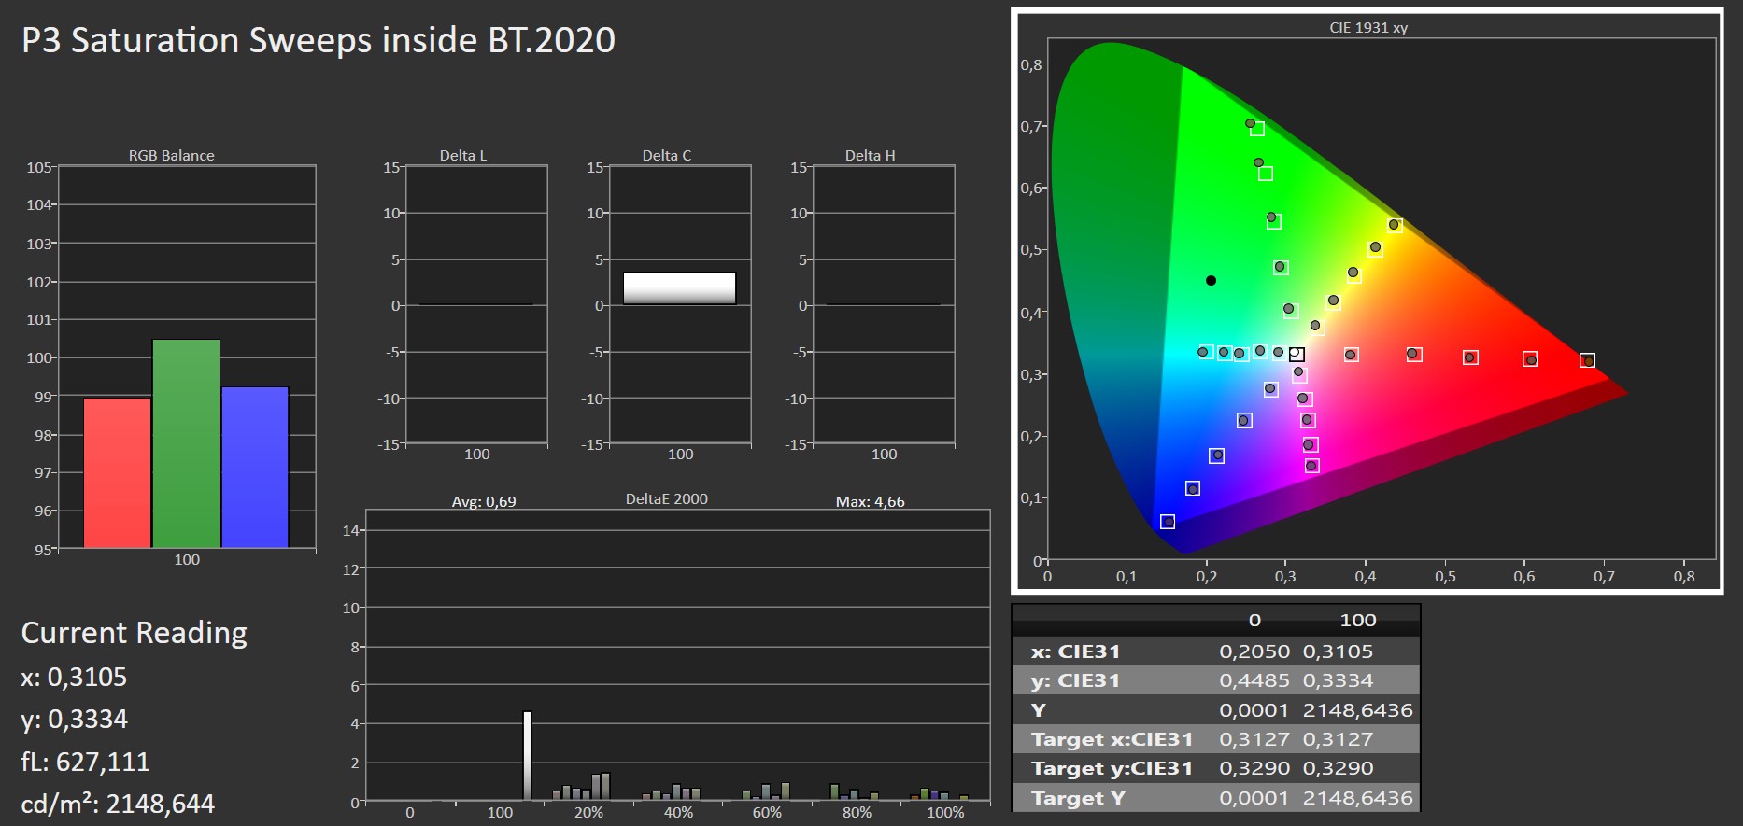Click the "0" column header in data table

[x=1254, y=620]
